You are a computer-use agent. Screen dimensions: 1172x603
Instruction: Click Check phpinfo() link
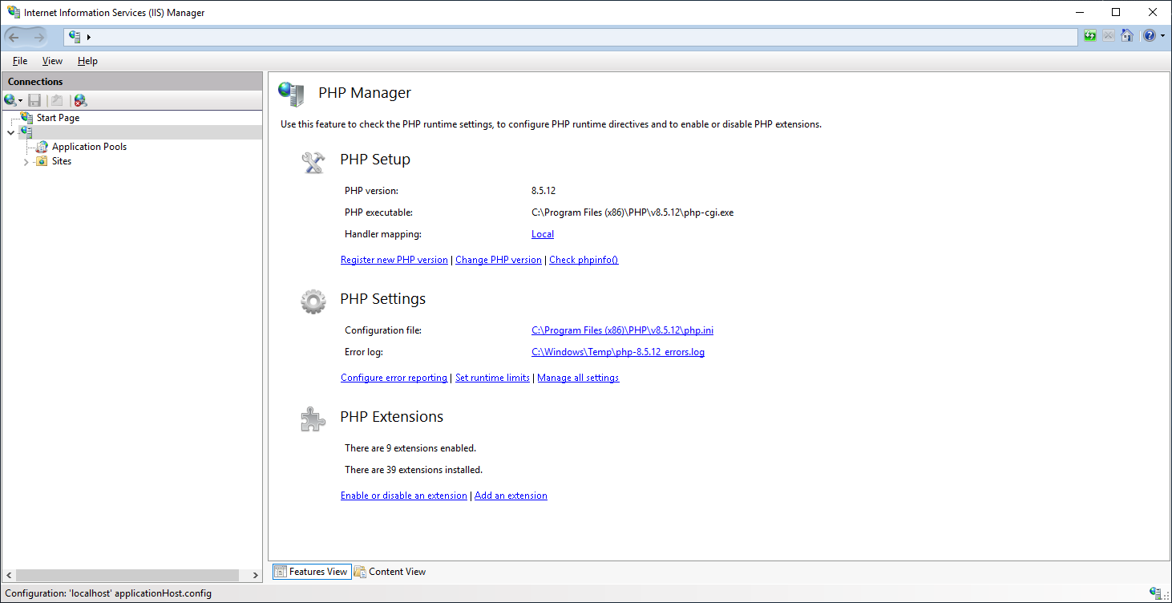click(x=584, y=260)
